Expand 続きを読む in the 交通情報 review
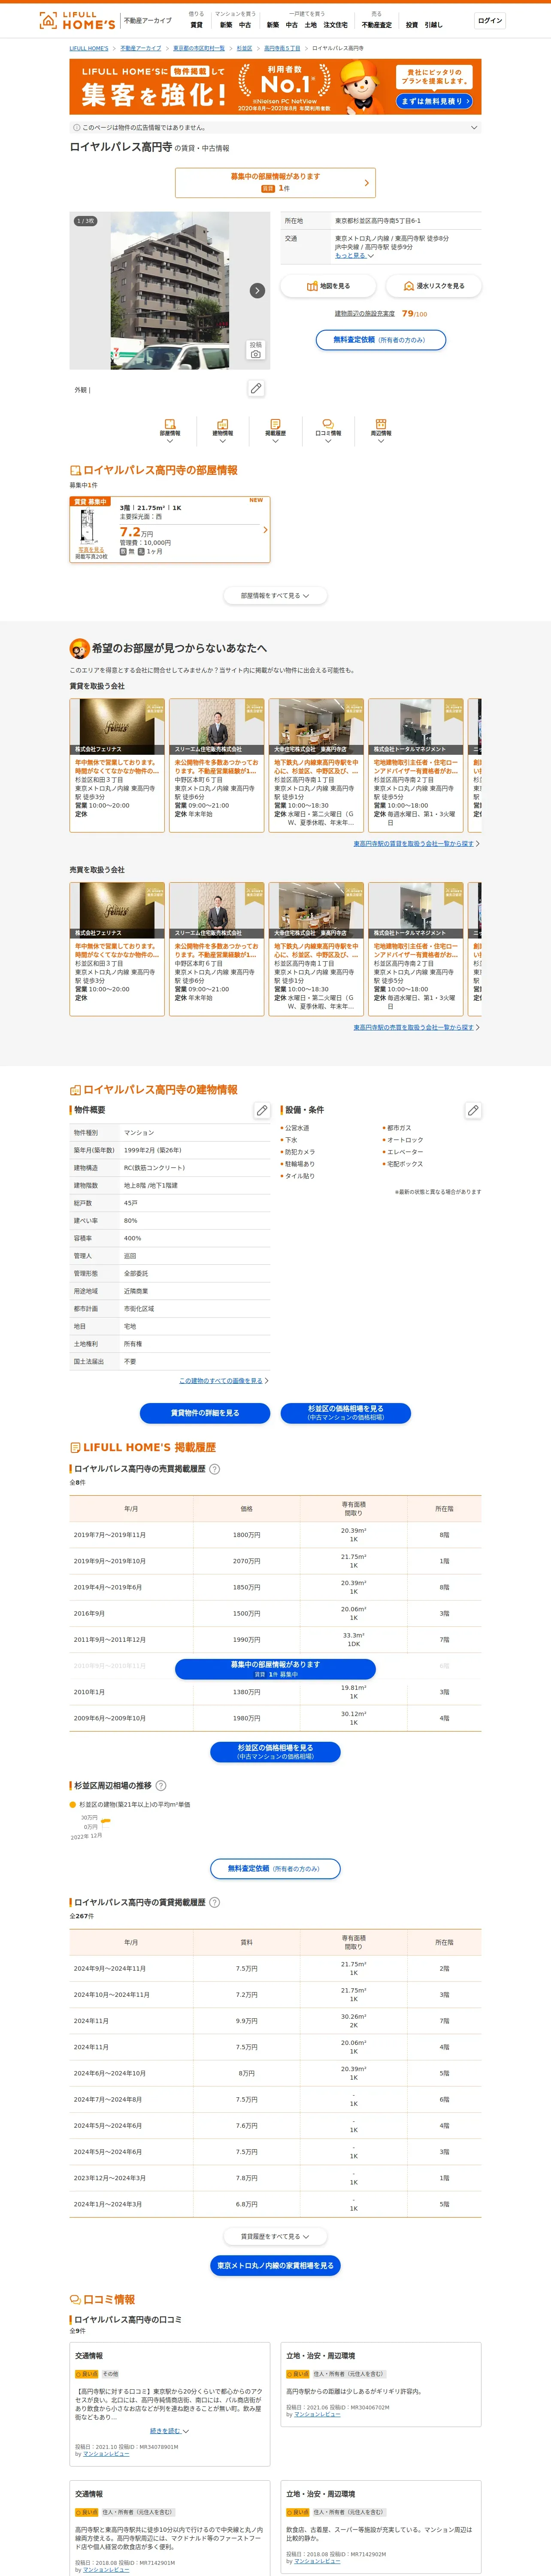This screenshot has width=551, height=2576. [x=169, y=2431]
